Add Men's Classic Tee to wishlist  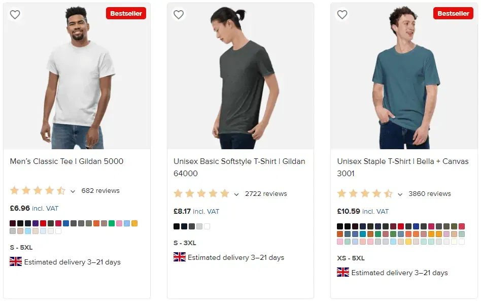(x=15, y=15)
